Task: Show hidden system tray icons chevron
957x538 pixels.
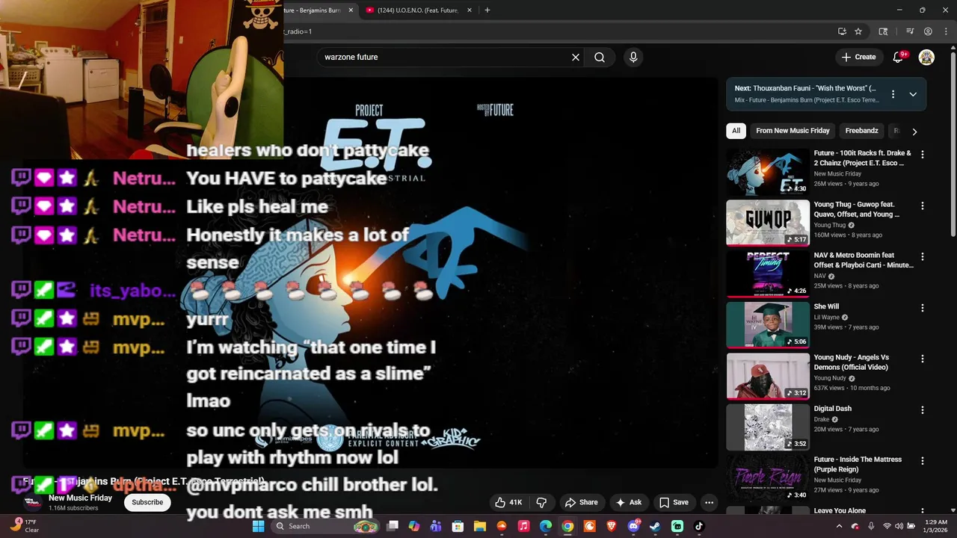Action: coord(839,526)
